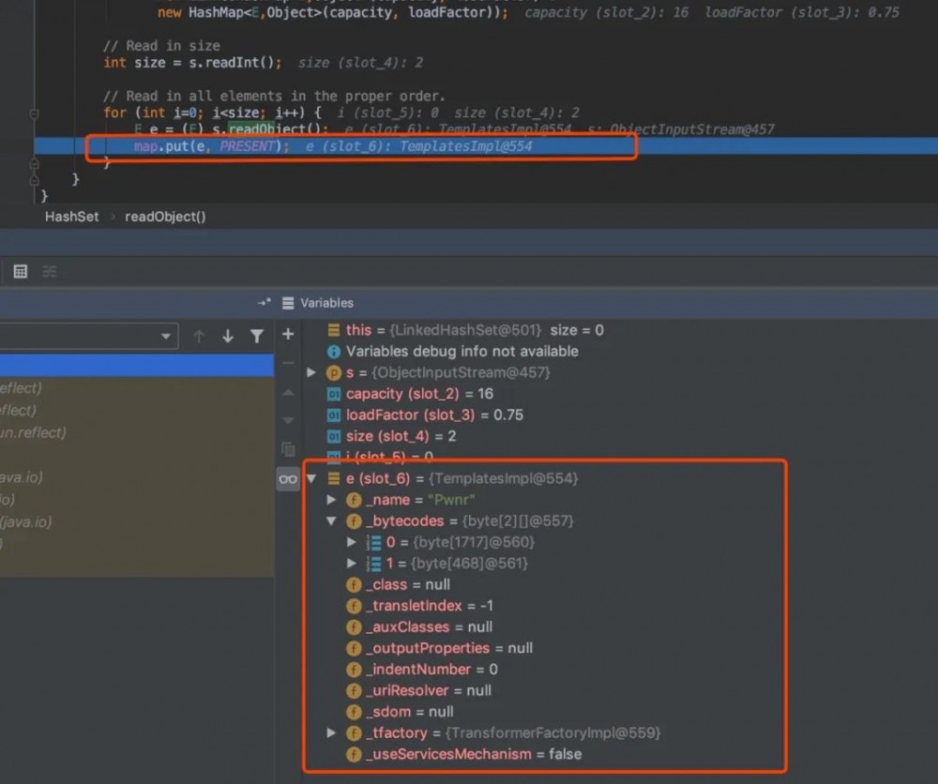Click the filter funnel icon above variables
The image size is (938, 784).
(257, 336)
